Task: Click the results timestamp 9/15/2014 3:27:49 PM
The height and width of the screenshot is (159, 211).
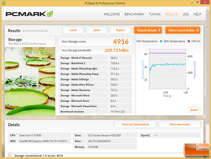Action: click(35, 31)
